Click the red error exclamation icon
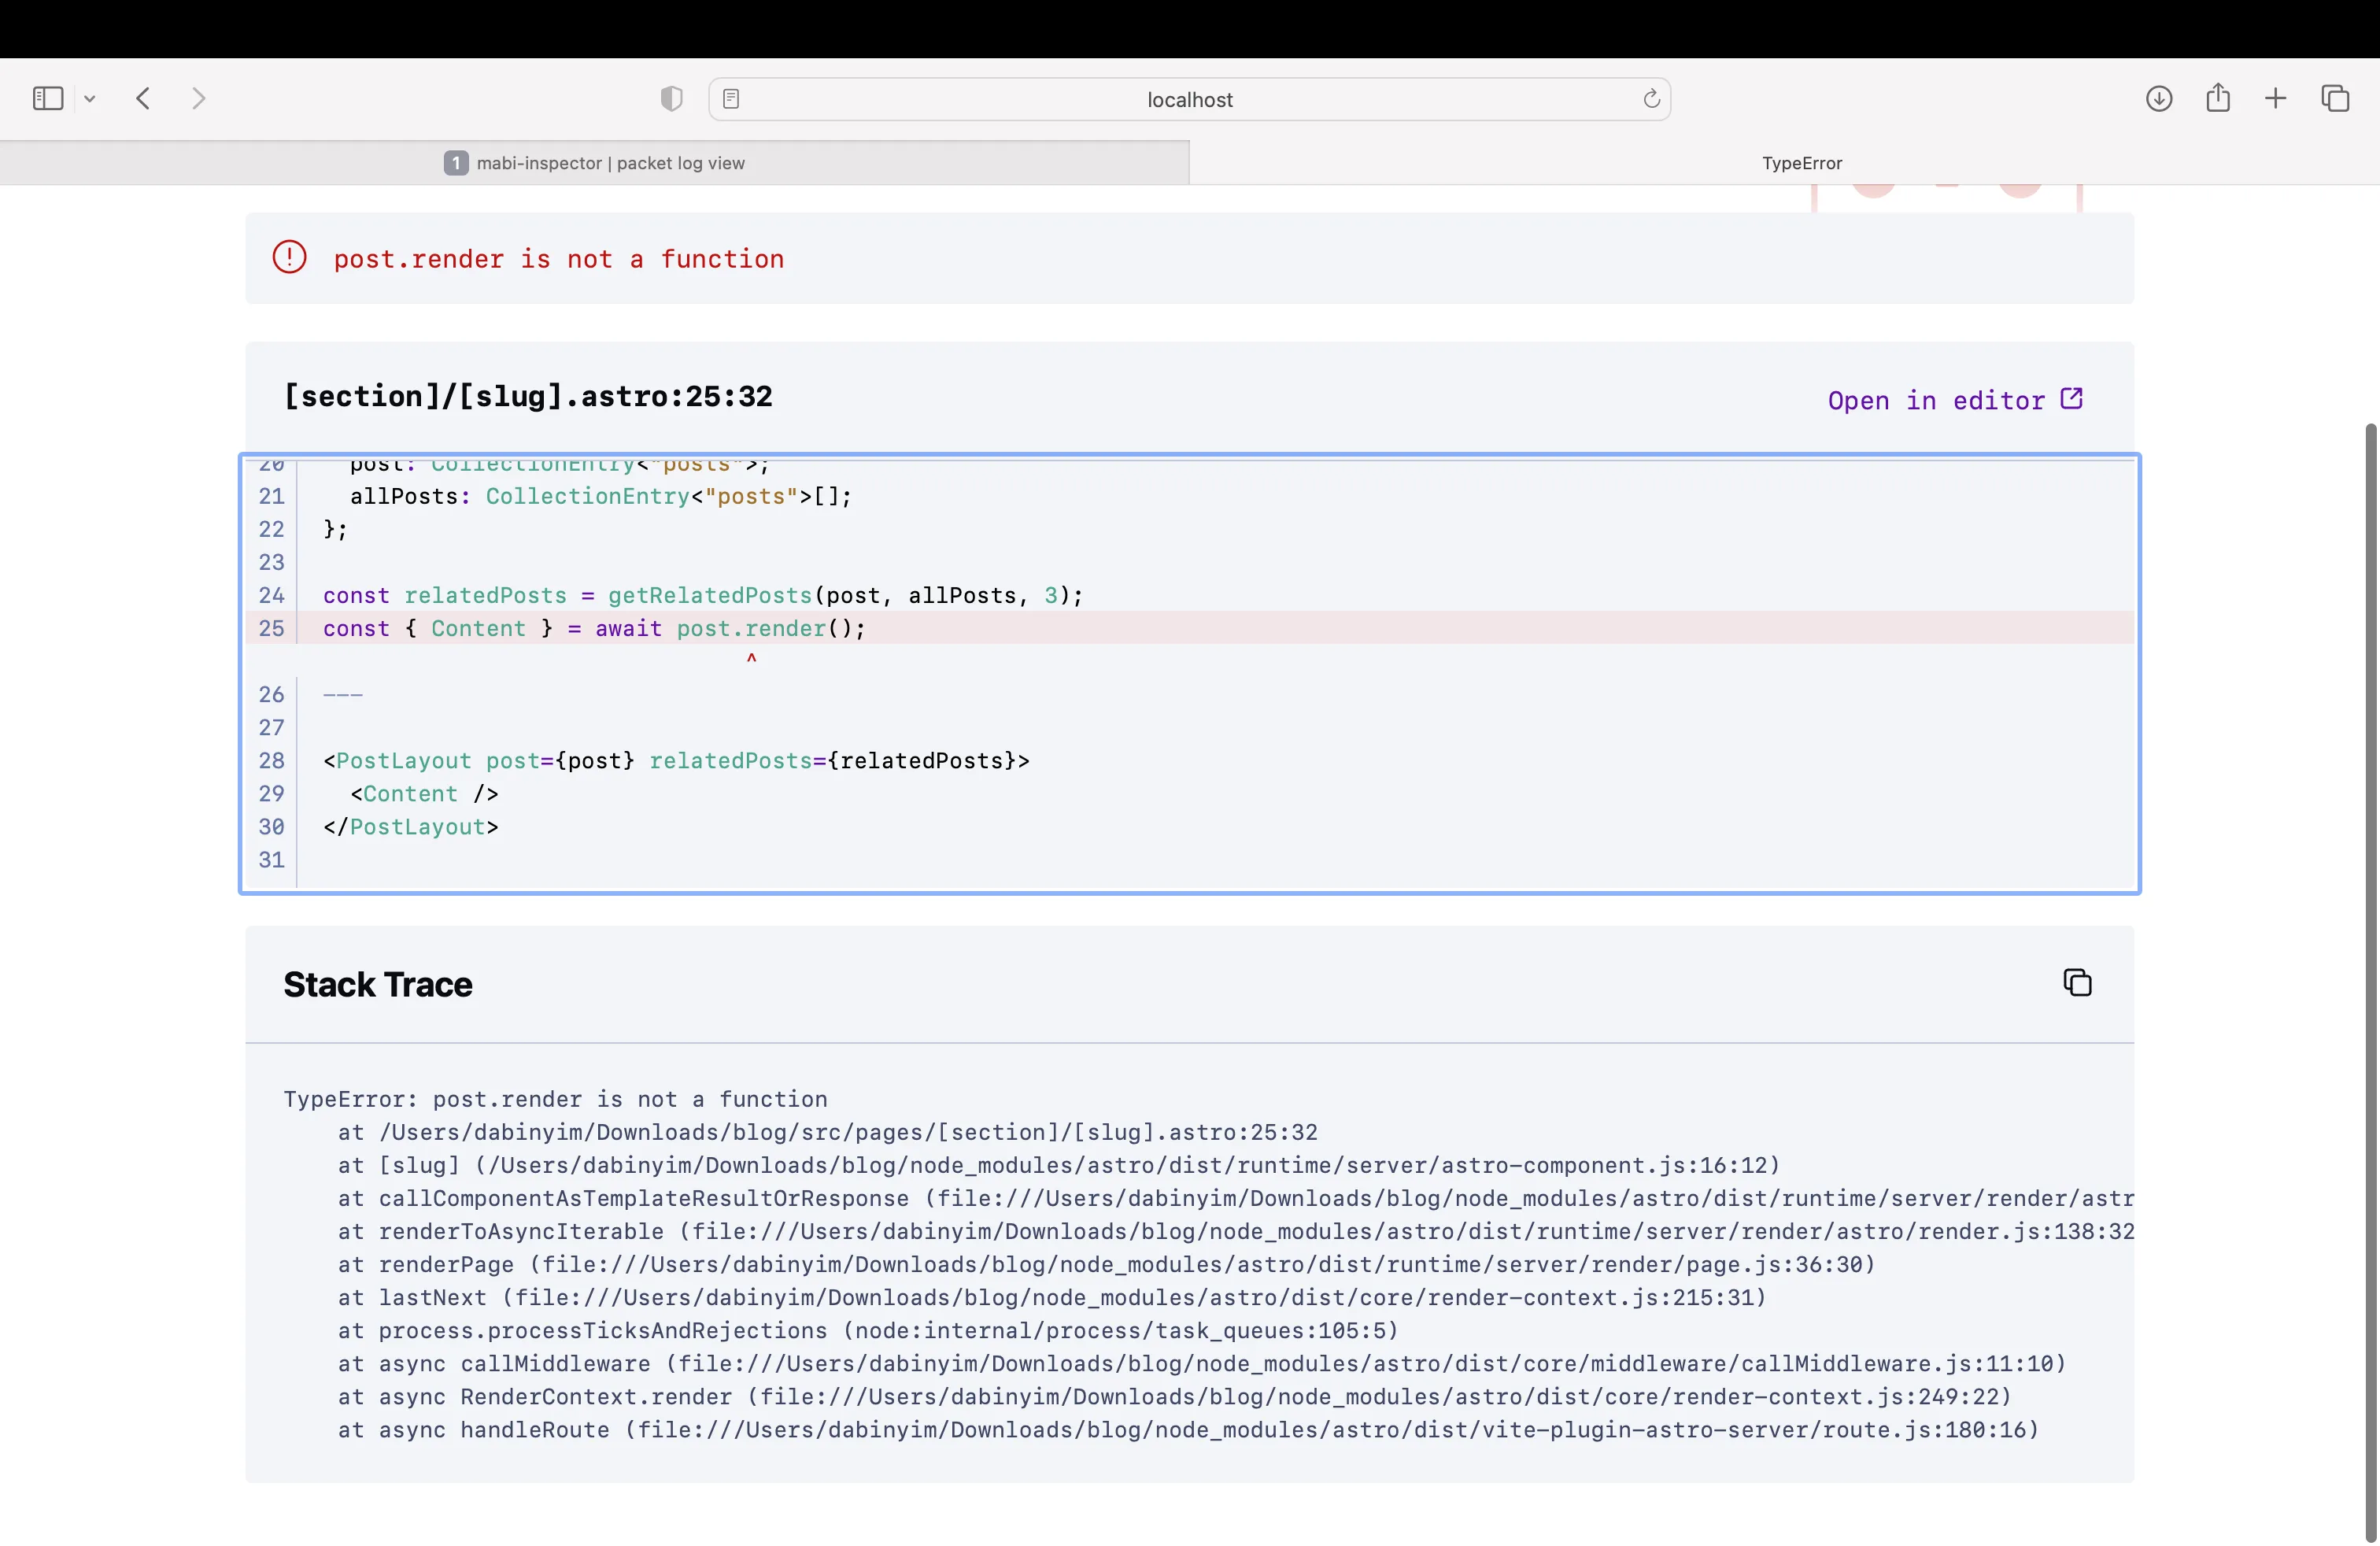2380x1546 pixels. (x=289, y=257)
